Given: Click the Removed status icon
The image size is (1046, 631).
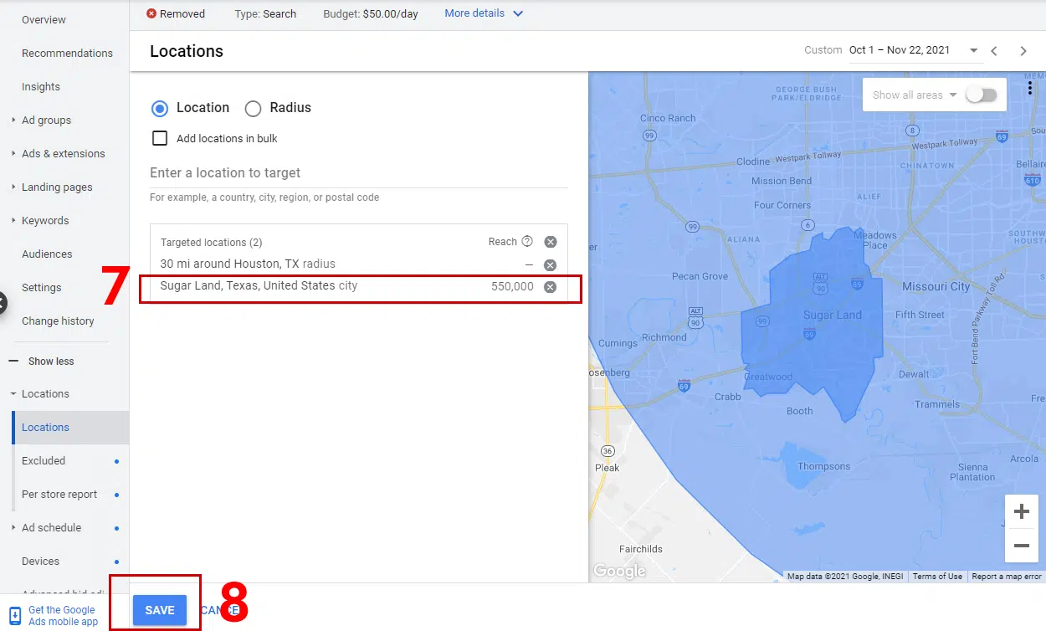Looking at the screenshot, I should pos(151,14).
